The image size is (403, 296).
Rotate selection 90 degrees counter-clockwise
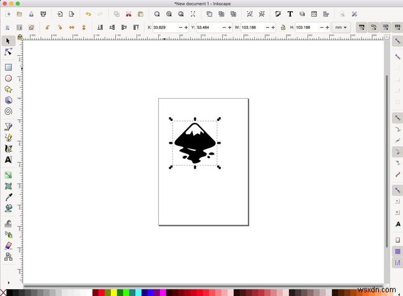[x=48, y=27]
